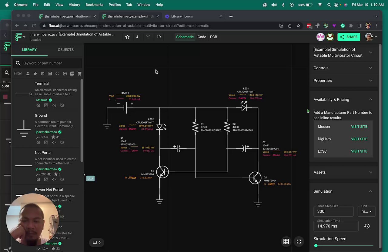Switch to the OBJECTS tab
The width and height of the screenshot is (388, 252).
[x=65, y=50]
